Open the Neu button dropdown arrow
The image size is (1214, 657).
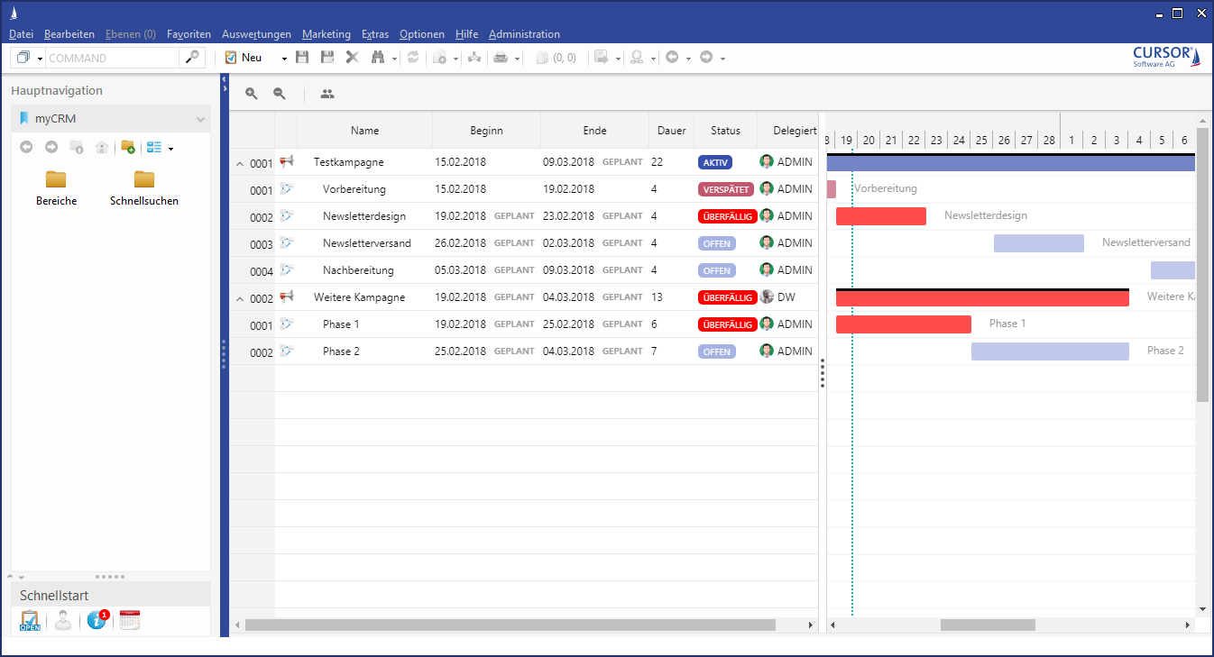[x=284, y=59]
